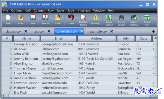Close the example.csv tab
The width and height of the screenshot is (164, 99).
(x=112, y=31)
